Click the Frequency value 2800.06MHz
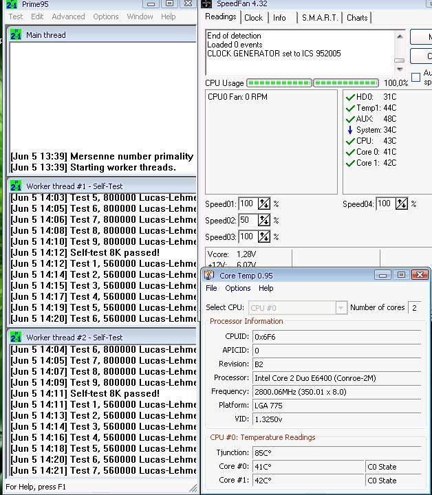432x495 pixels. pyautogui.click(x=336, y=392)
